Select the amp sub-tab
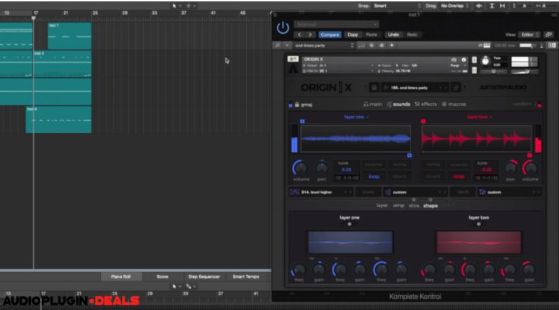Viewport: 559px width, 310px height. (x=398, y=206)
